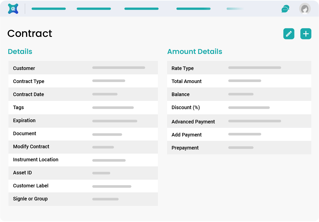Click the Contract Date value field
Viewport: 319px width, 222px height.
tap(105, 94)
